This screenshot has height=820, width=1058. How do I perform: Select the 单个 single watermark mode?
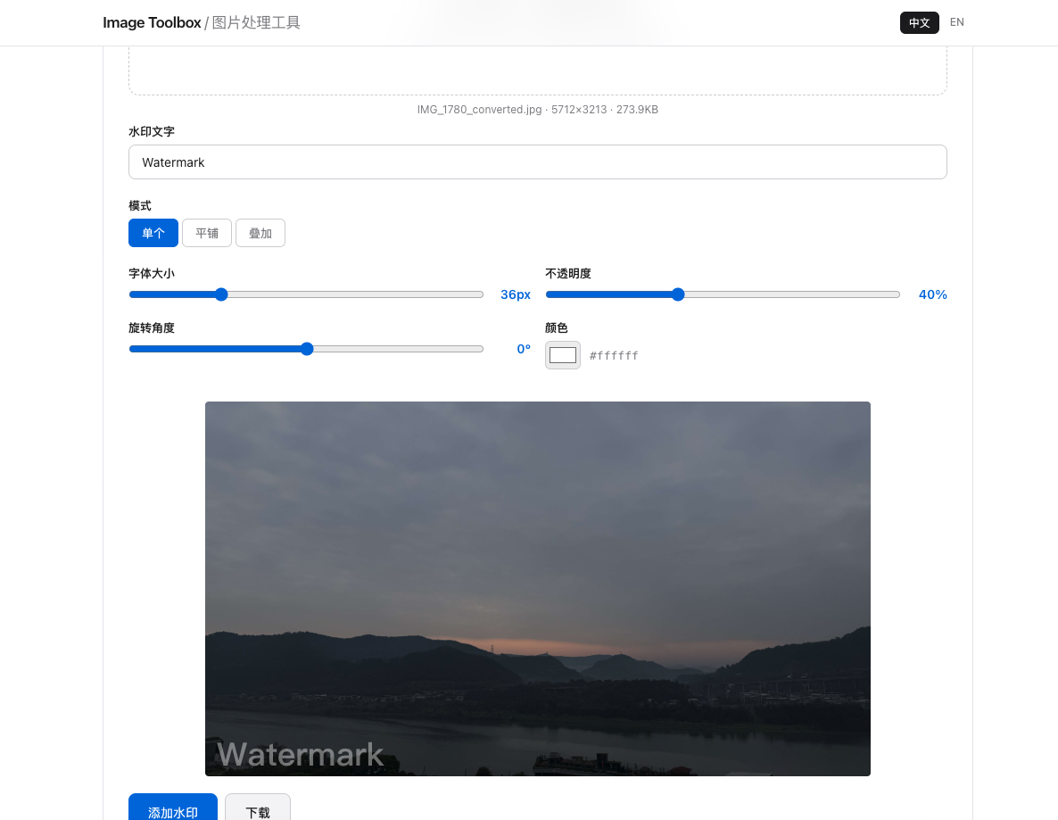click(x=153, y=233)
